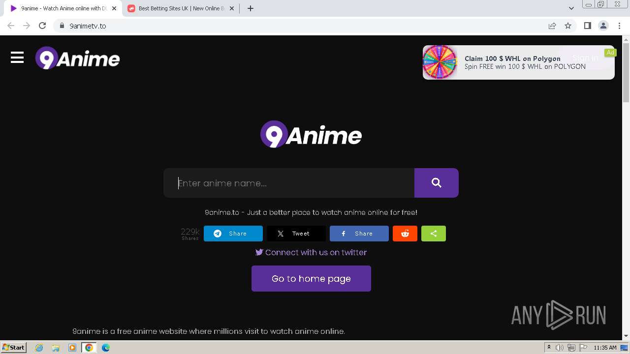
Task: Open the Action Center flag icon
Action: click(x=582, y=348)
